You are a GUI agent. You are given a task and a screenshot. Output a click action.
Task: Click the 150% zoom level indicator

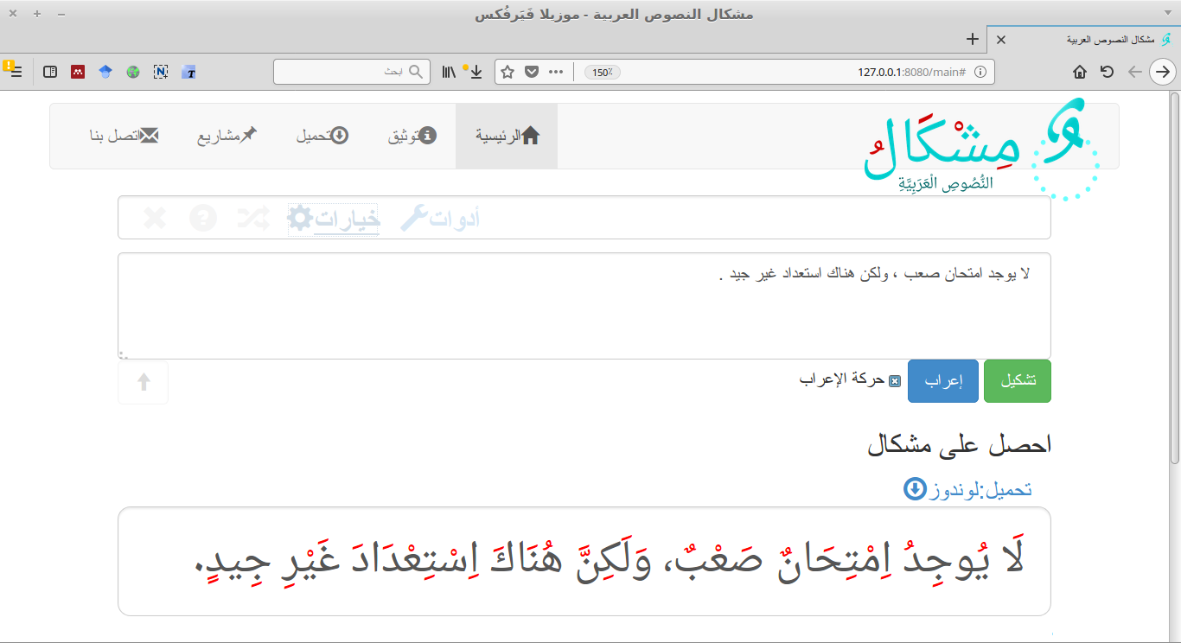[603, 72]
